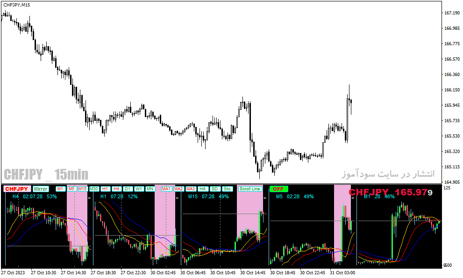The width and height of the screenshot is (463, 278).
Task: Click the Mirror button
Action: [x=41, y=189]
